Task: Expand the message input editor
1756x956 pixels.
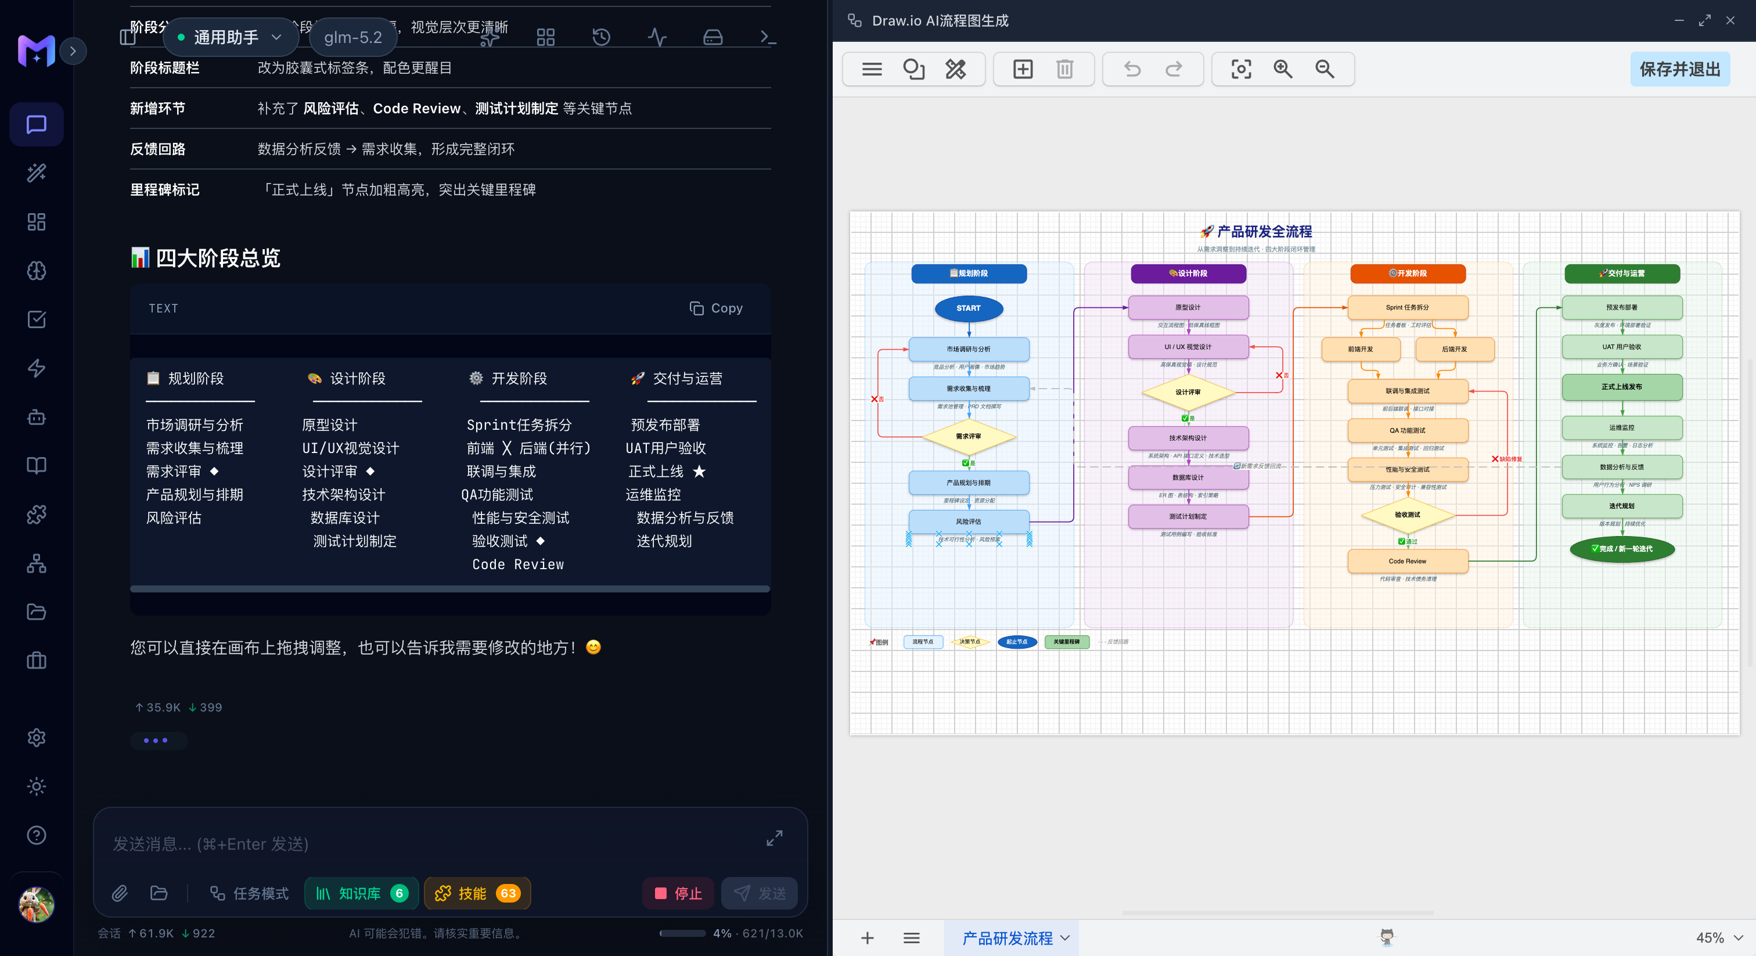Action: tap(775, 838)
